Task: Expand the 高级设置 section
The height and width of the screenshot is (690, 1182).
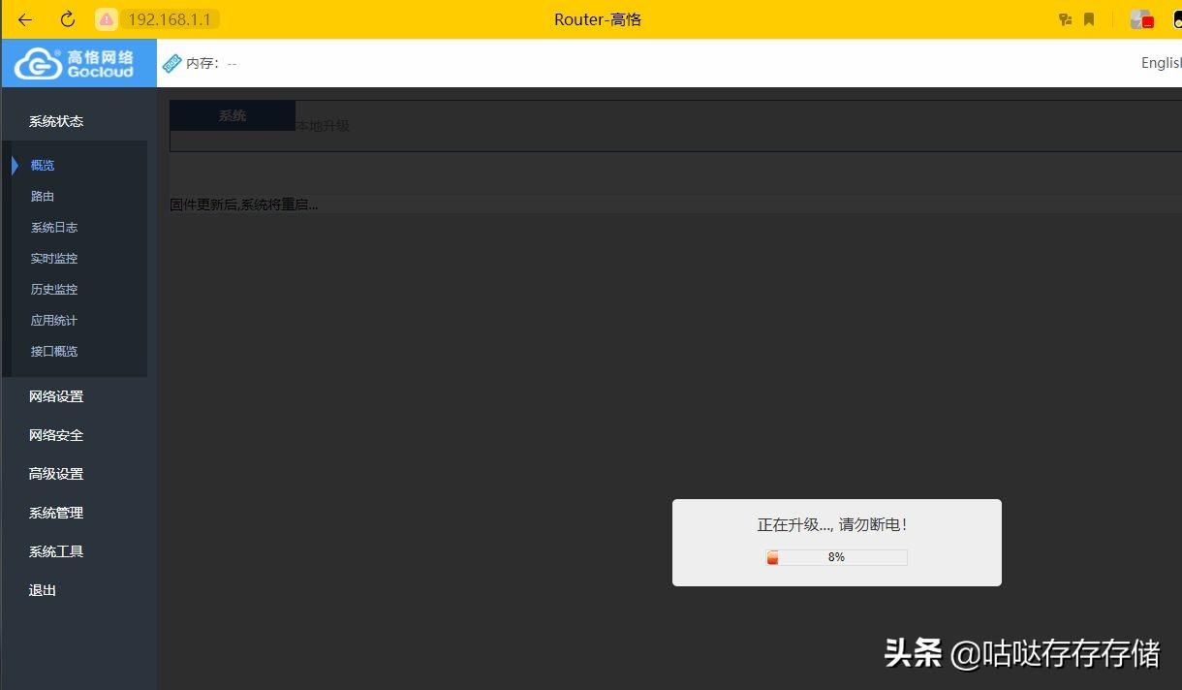Action: pos(55,474)
